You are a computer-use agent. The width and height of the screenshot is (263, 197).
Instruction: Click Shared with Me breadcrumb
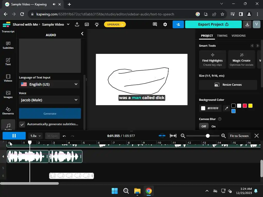[25, 24]
